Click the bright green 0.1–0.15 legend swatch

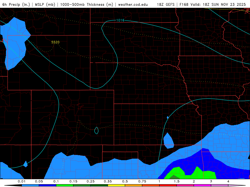click(65, 185)
